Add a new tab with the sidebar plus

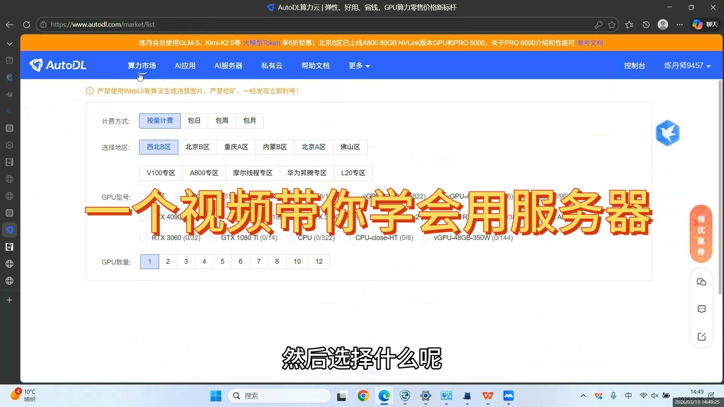click(x=9, y=300)
